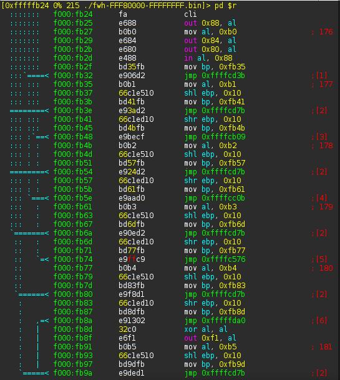Select the [5] reference marker

(319, 259)
